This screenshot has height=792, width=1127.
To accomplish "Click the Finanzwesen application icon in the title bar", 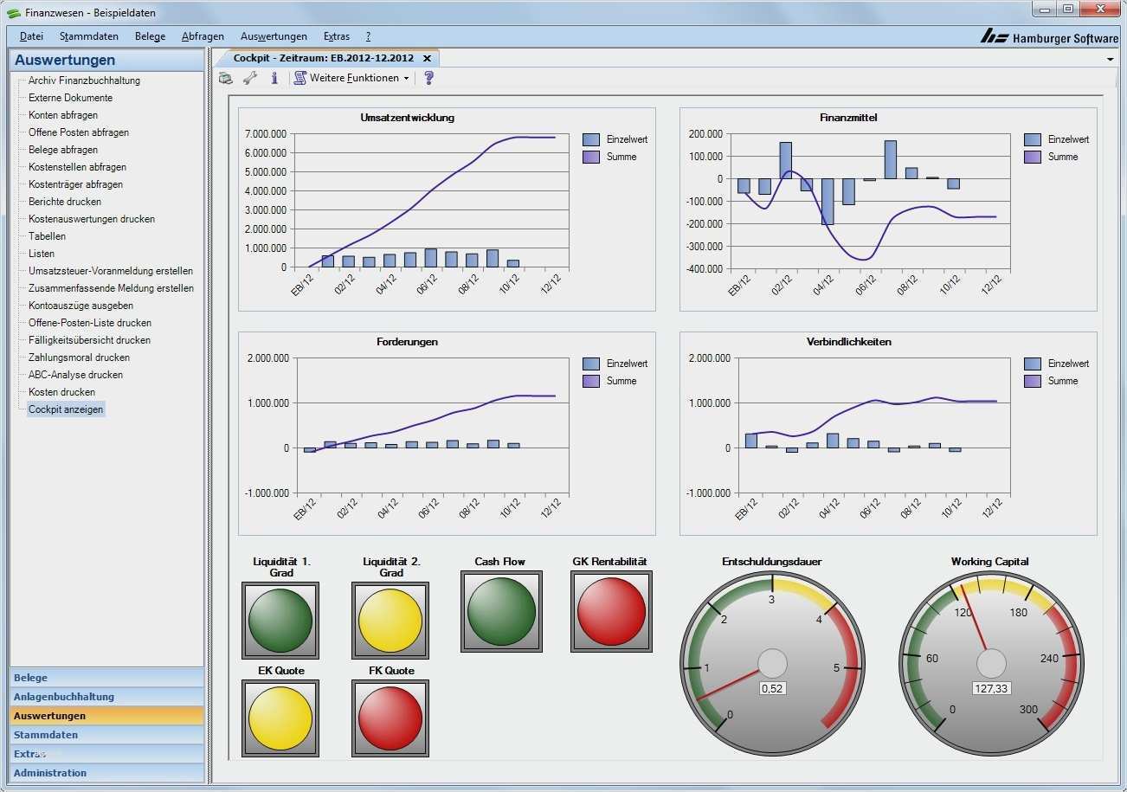I will 13,13.
